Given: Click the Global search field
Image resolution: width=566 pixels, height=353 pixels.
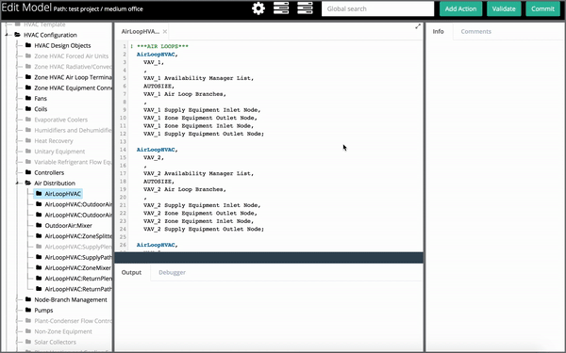Looking at the screenshot, I should [x=377, y=8].
